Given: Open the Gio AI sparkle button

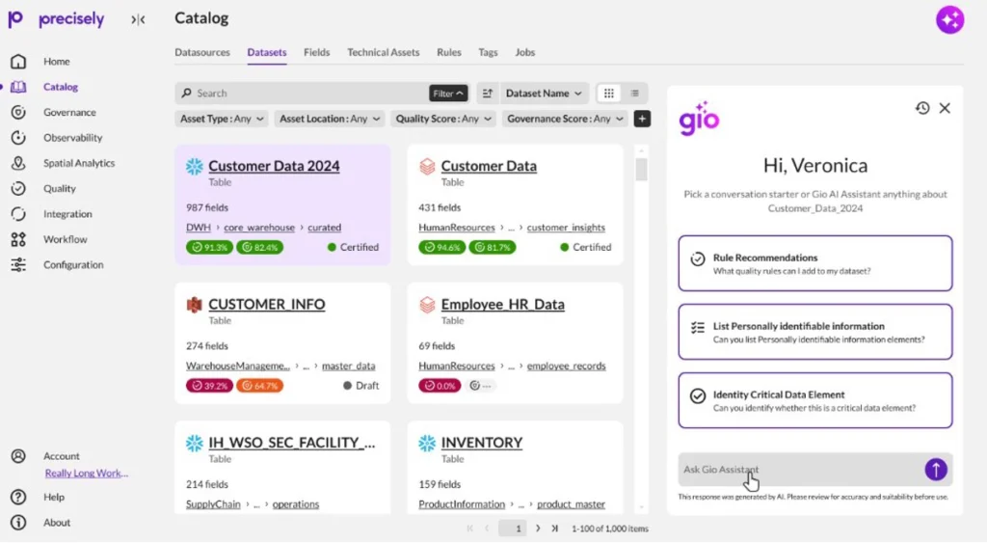Looking at the screenshot, I should coord(949,20).
